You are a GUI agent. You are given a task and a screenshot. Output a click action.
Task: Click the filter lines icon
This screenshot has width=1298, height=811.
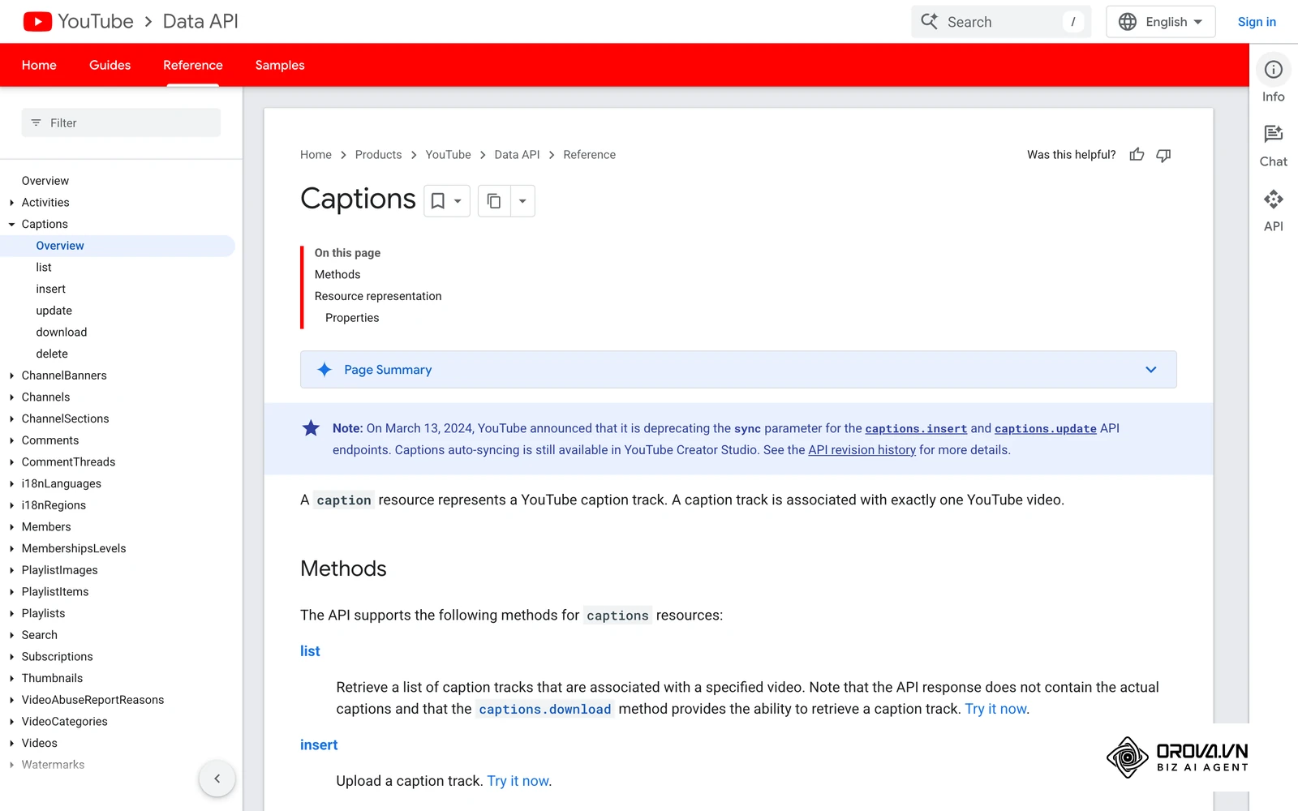(36, 122)
